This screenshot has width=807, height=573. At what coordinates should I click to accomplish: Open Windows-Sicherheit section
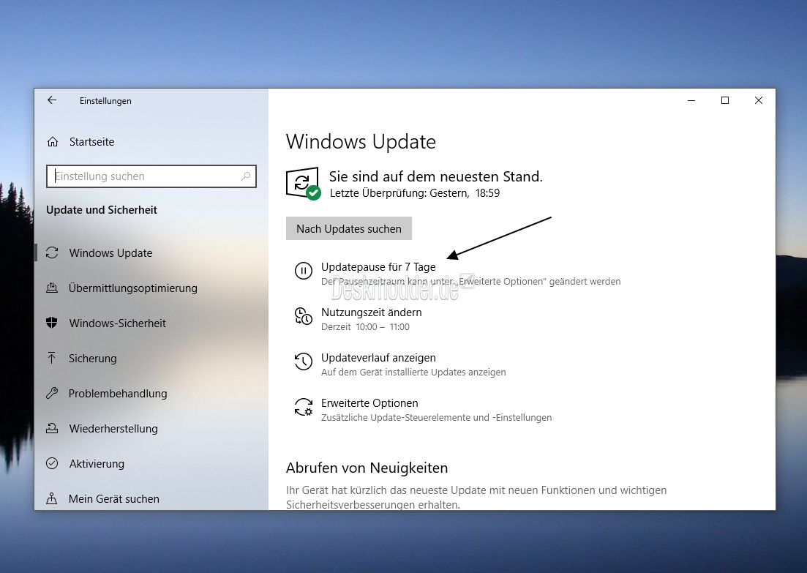tap(117, 323)
